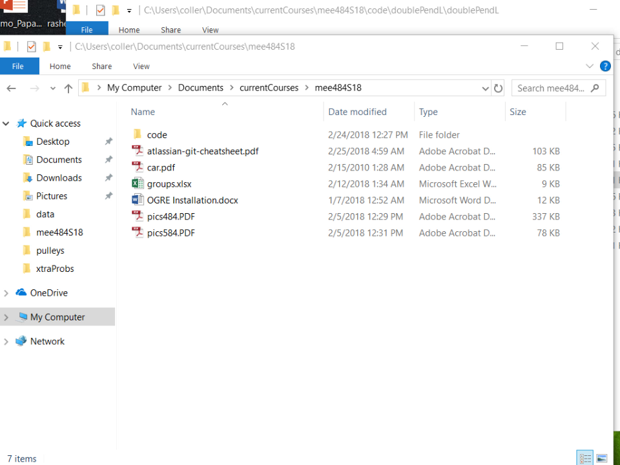Open the File menu in front window

(18, 66)
